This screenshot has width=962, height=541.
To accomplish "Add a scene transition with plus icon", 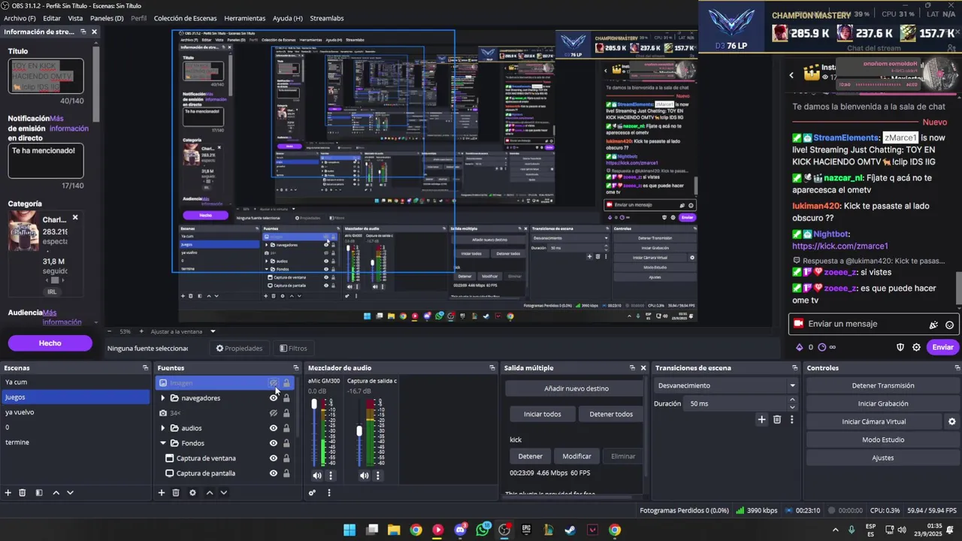I will click(x=761, y=419).
